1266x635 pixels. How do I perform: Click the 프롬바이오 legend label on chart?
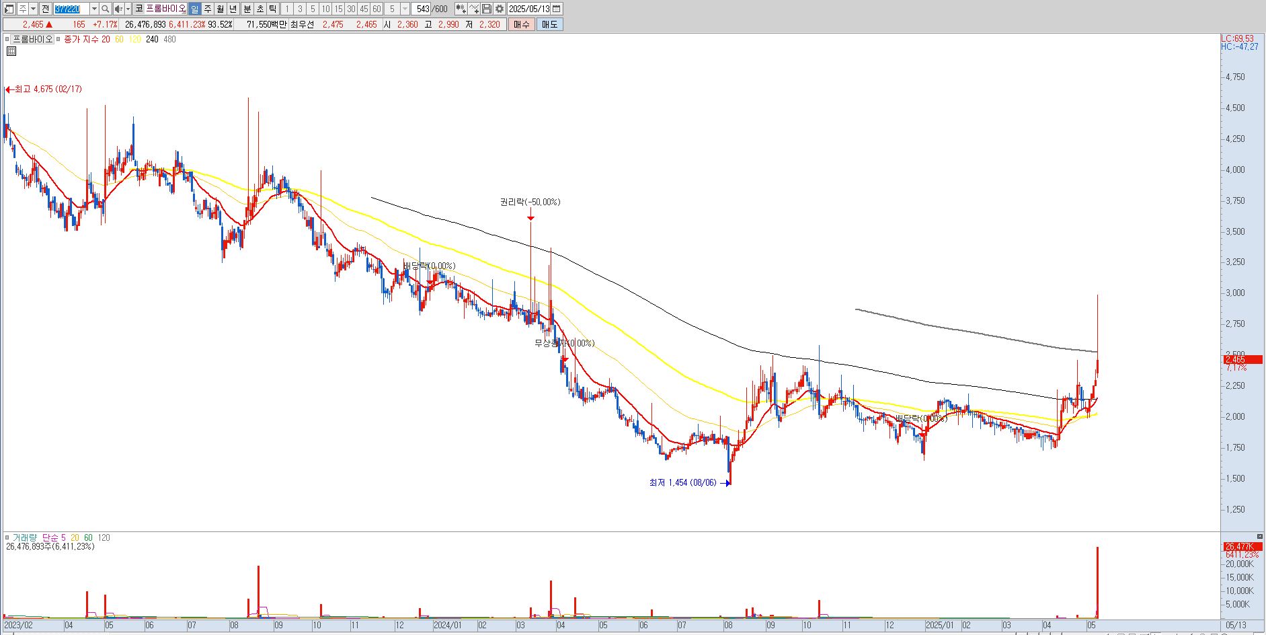(32, 39)
